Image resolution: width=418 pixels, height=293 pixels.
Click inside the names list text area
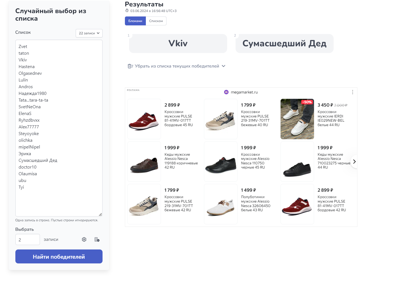click(59, 128)
